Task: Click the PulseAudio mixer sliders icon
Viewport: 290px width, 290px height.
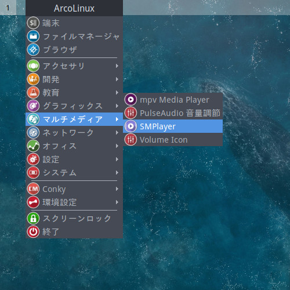Action: click(130, 113)
